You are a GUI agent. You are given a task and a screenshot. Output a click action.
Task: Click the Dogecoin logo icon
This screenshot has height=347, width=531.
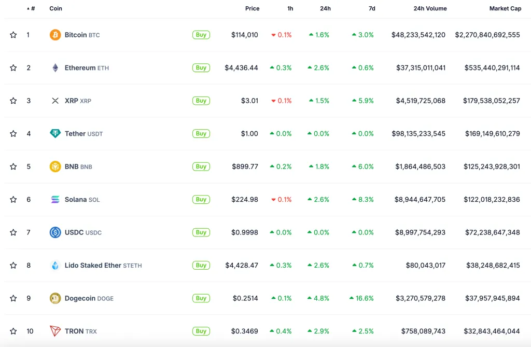click(55, 298)
